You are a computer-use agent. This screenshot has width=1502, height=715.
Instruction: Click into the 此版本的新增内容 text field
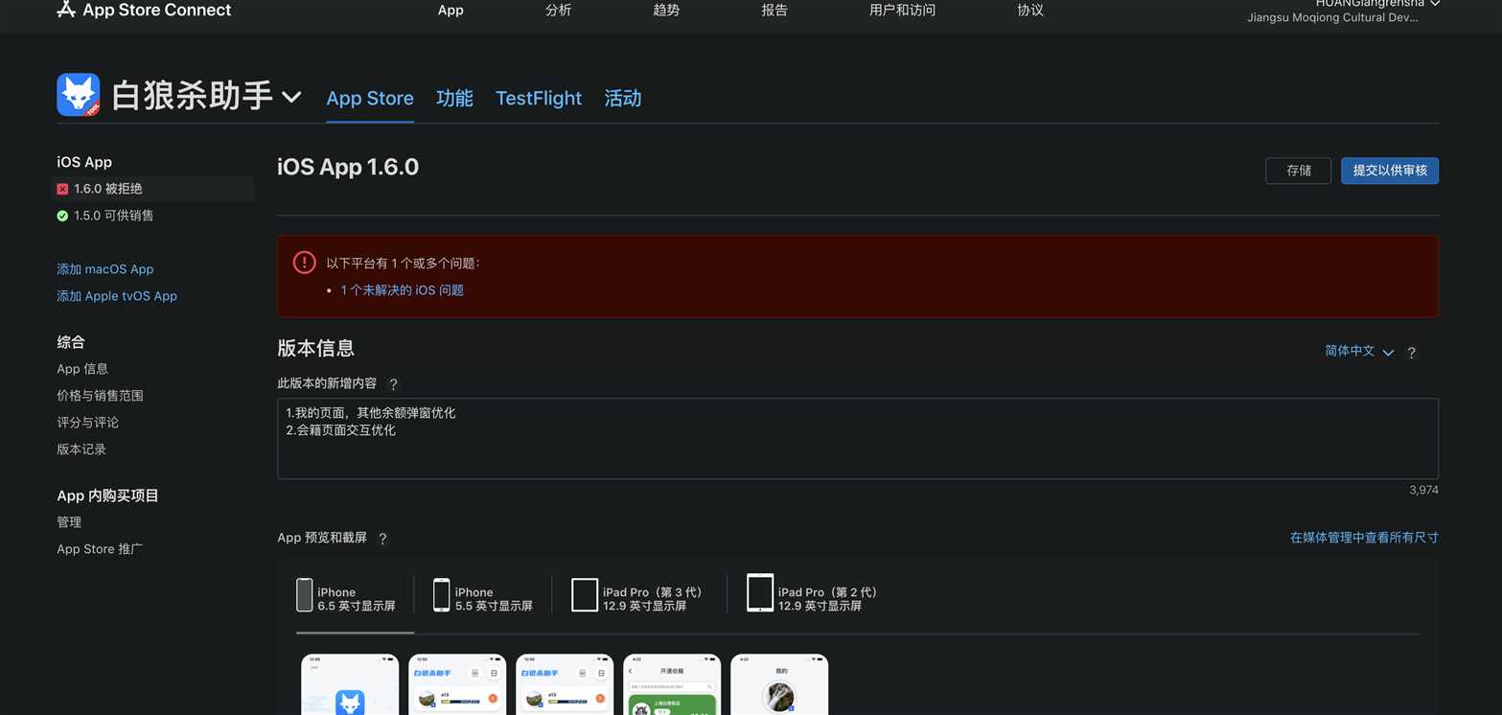click(858, 439)
